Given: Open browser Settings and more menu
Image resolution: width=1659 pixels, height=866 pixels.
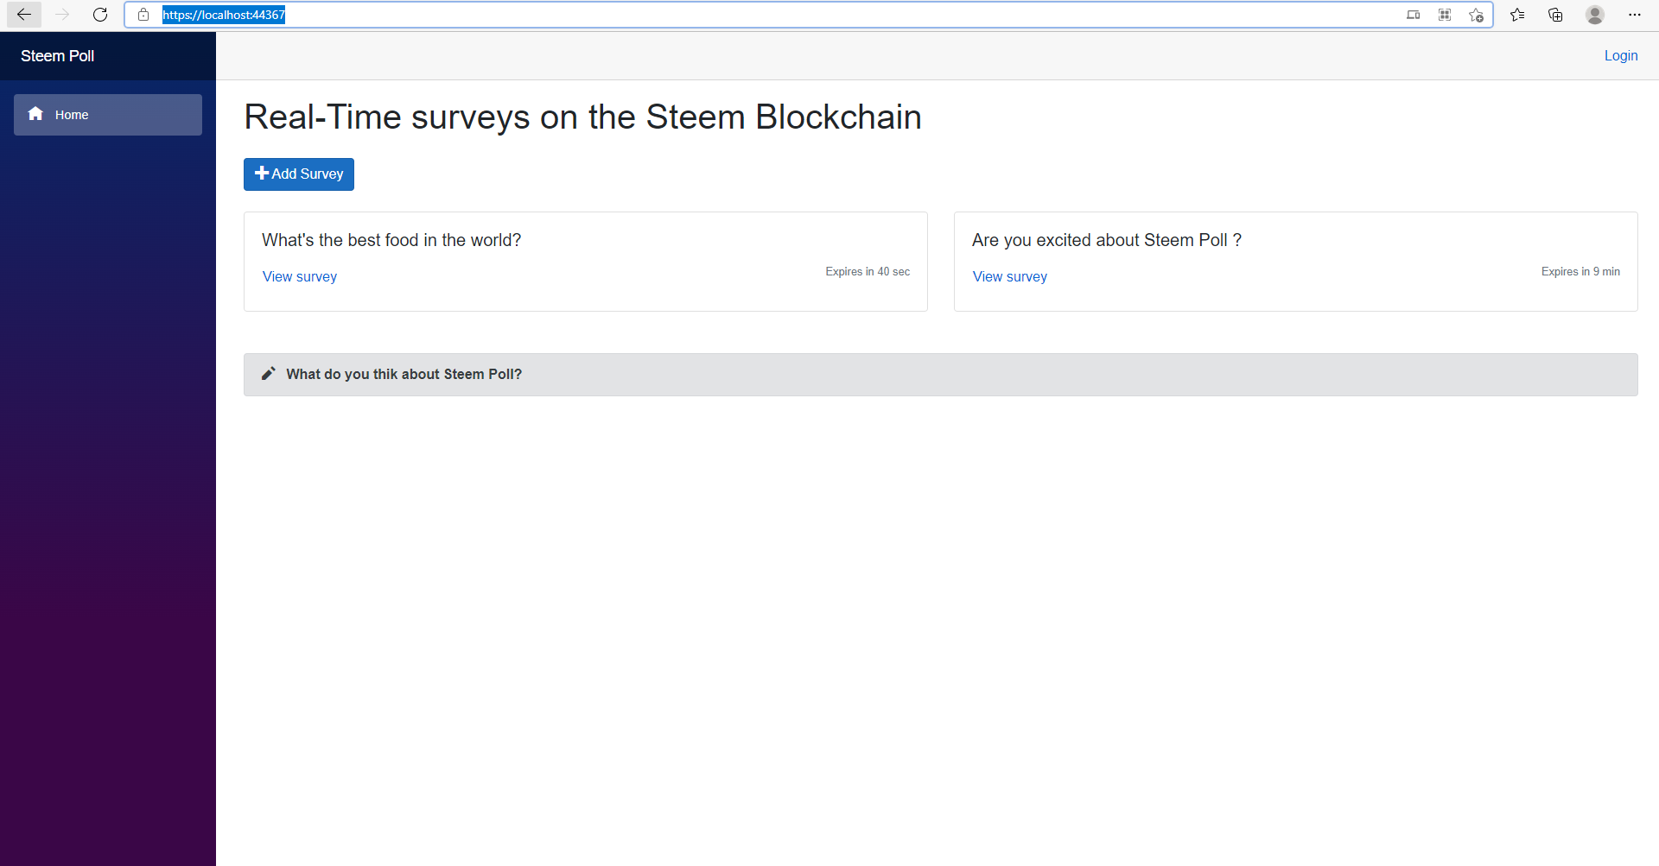Looking at the screenshot, I should coord(1635,15).
